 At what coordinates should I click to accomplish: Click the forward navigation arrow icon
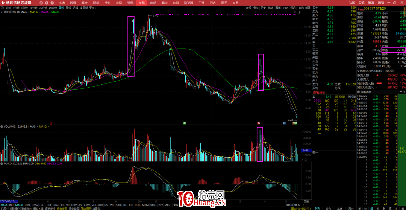pyautogui.click(x=52, y=3)
